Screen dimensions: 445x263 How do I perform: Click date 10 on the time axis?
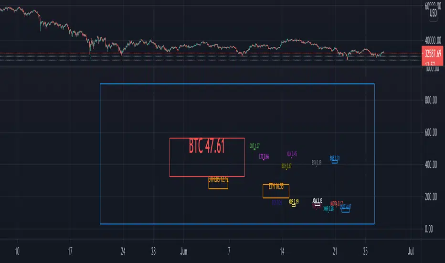[x=17, y=252]
